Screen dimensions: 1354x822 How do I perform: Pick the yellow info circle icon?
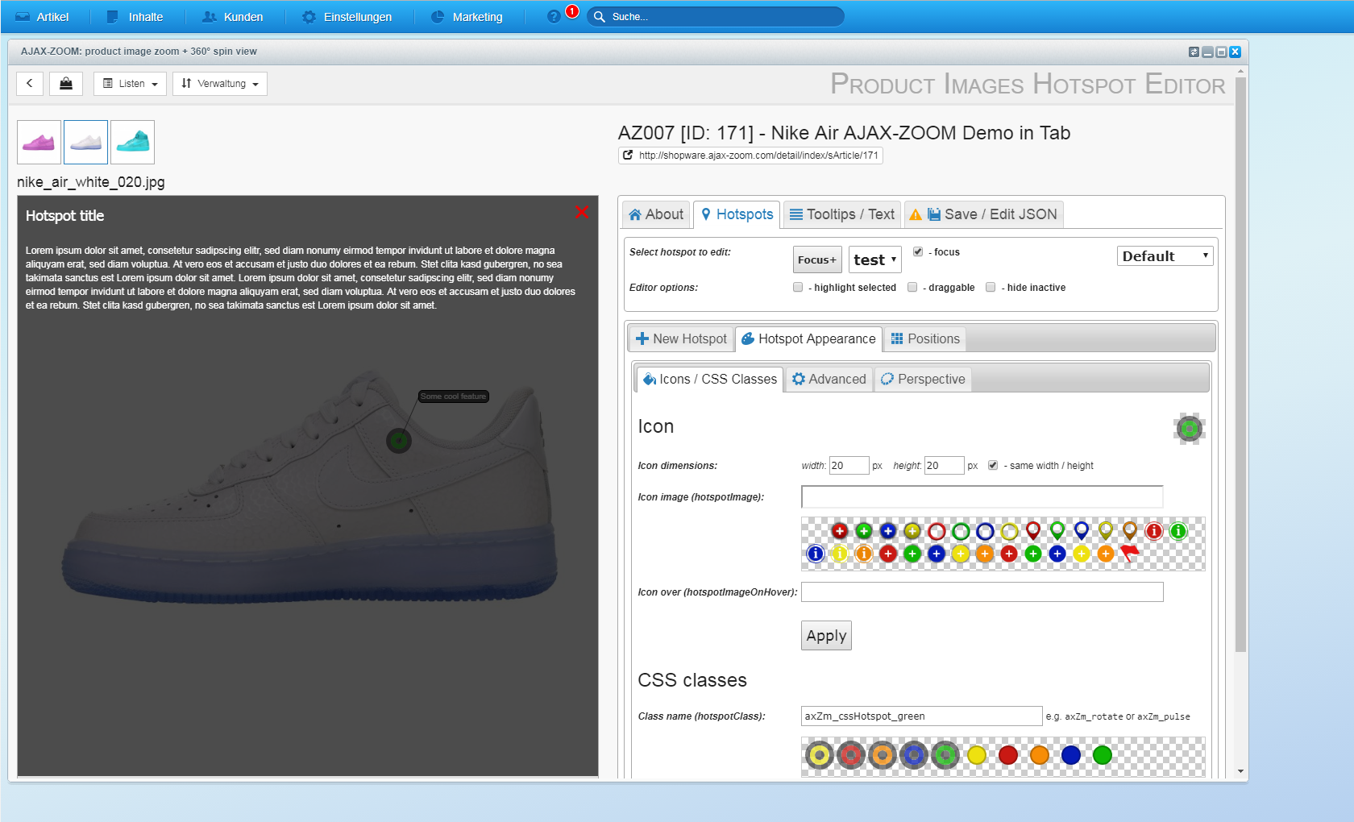point(840,554)
